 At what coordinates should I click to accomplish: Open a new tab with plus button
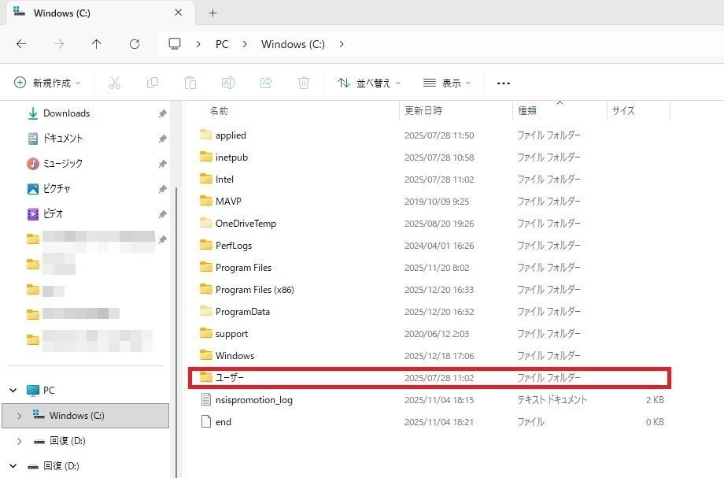[x=212, y=13]
